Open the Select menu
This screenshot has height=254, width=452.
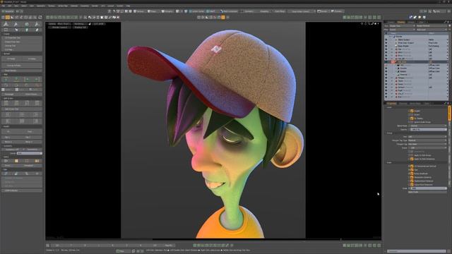[x=24, y=6]
